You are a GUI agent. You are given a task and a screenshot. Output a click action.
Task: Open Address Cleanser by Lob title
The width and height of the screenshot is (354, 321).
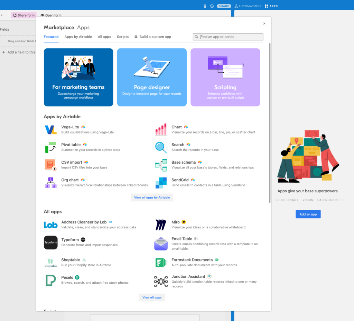click(x=84, y=222)
